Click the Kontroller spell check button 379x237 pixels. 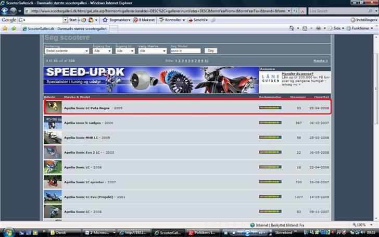[x=172, y=20]
